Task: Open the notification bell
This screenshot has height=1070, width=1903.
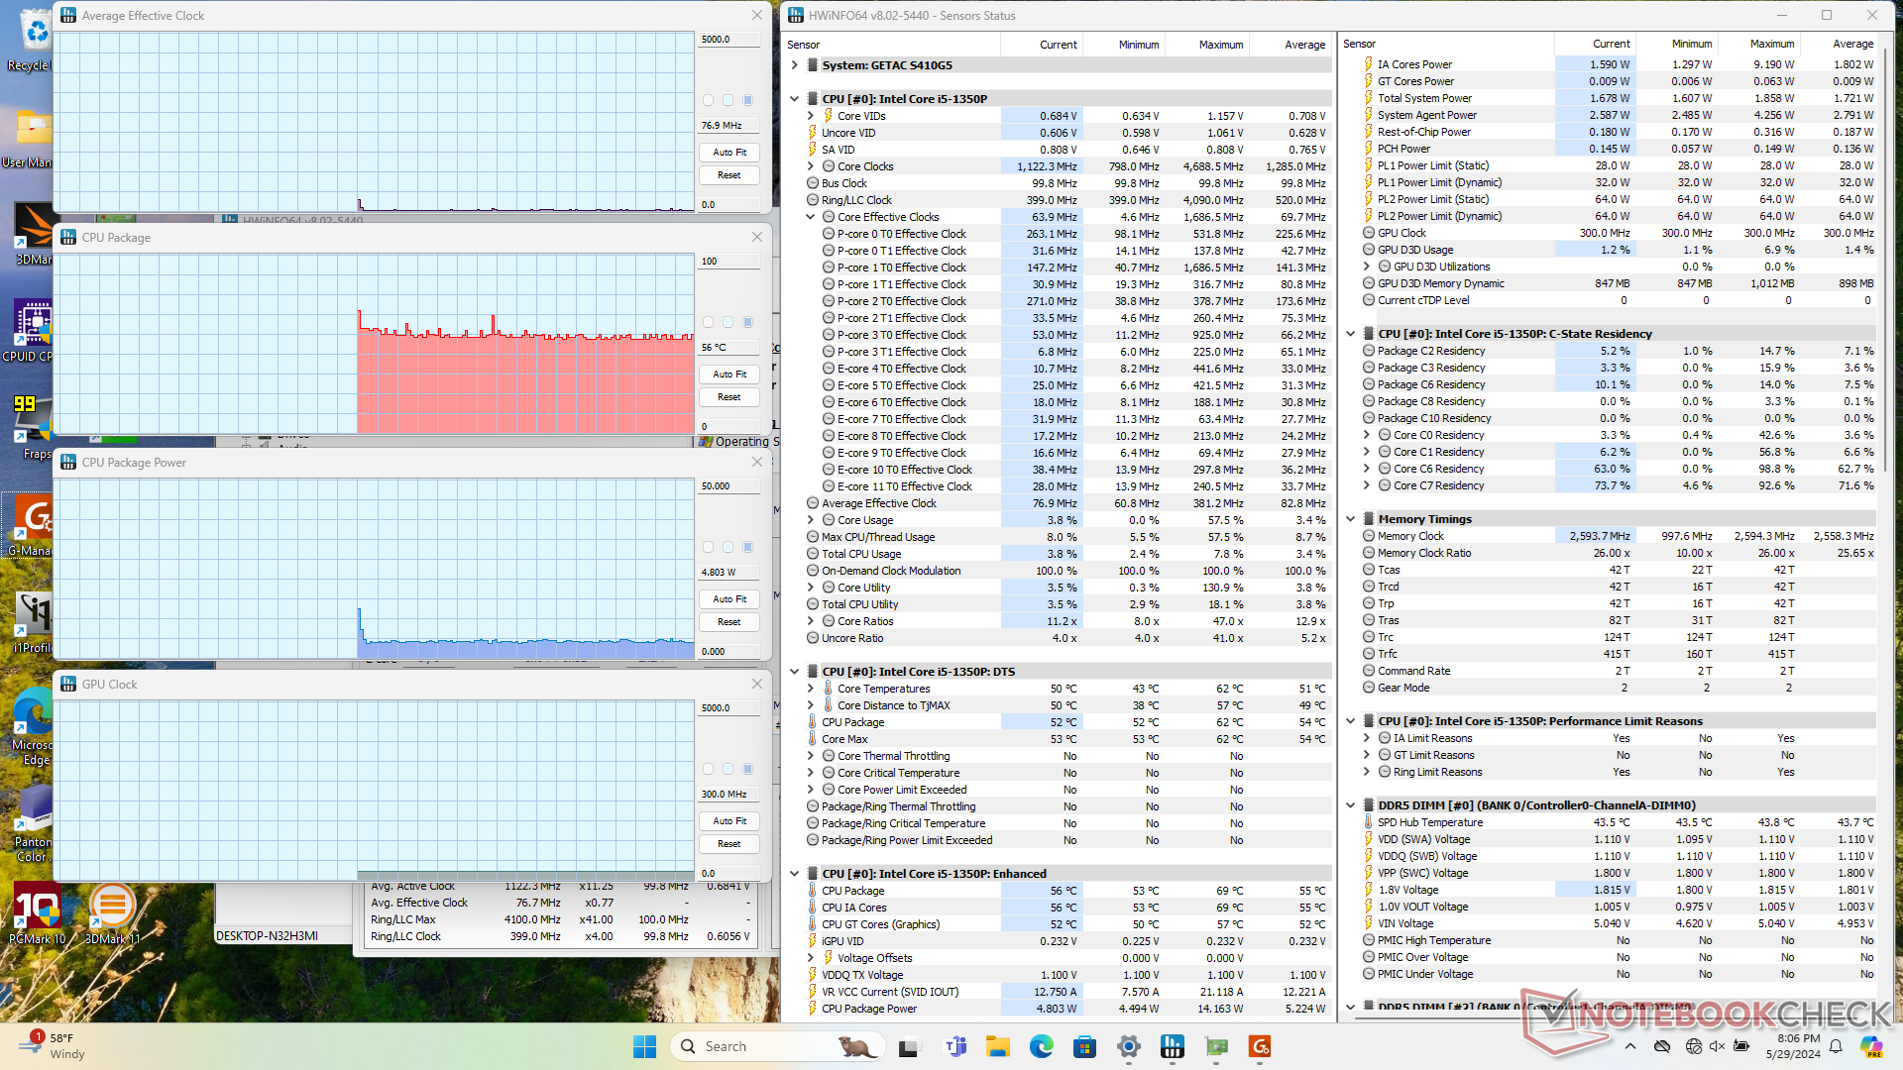Action: tap(1836, 1046)
